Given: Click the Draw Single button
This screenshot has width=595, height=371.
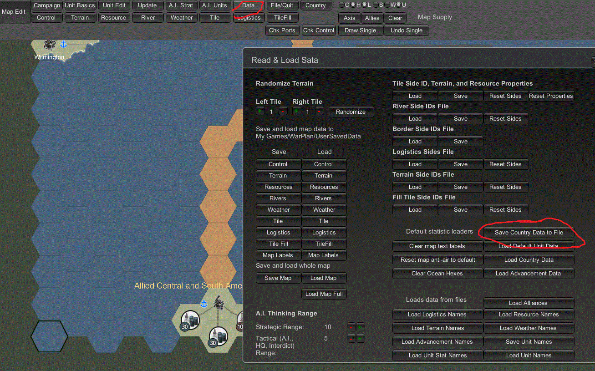Looking at the screenshot, I should [x=361, y=30].
